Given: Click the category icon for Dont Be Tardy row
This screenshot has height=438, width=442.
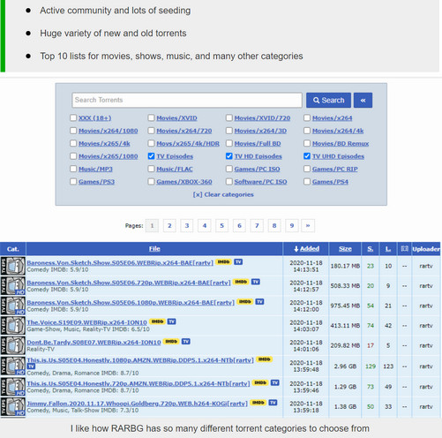Looking at the screenshot, I should pyautogui.click(x=13, y=345).
